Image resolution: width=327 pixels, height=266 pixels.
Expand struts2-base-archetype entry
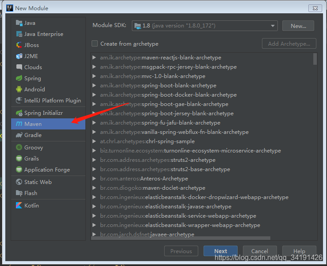94,169
